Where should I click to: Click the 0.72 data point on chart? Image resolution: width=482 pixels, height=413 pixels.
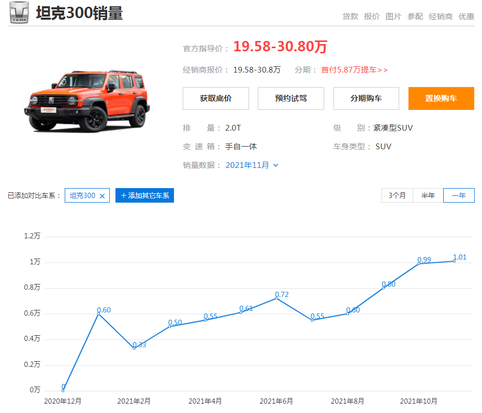point(276,298)
